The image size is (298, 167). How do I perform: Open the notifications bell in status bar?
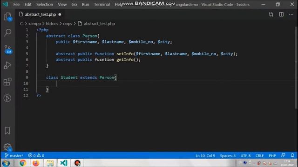tap(292, 155)
